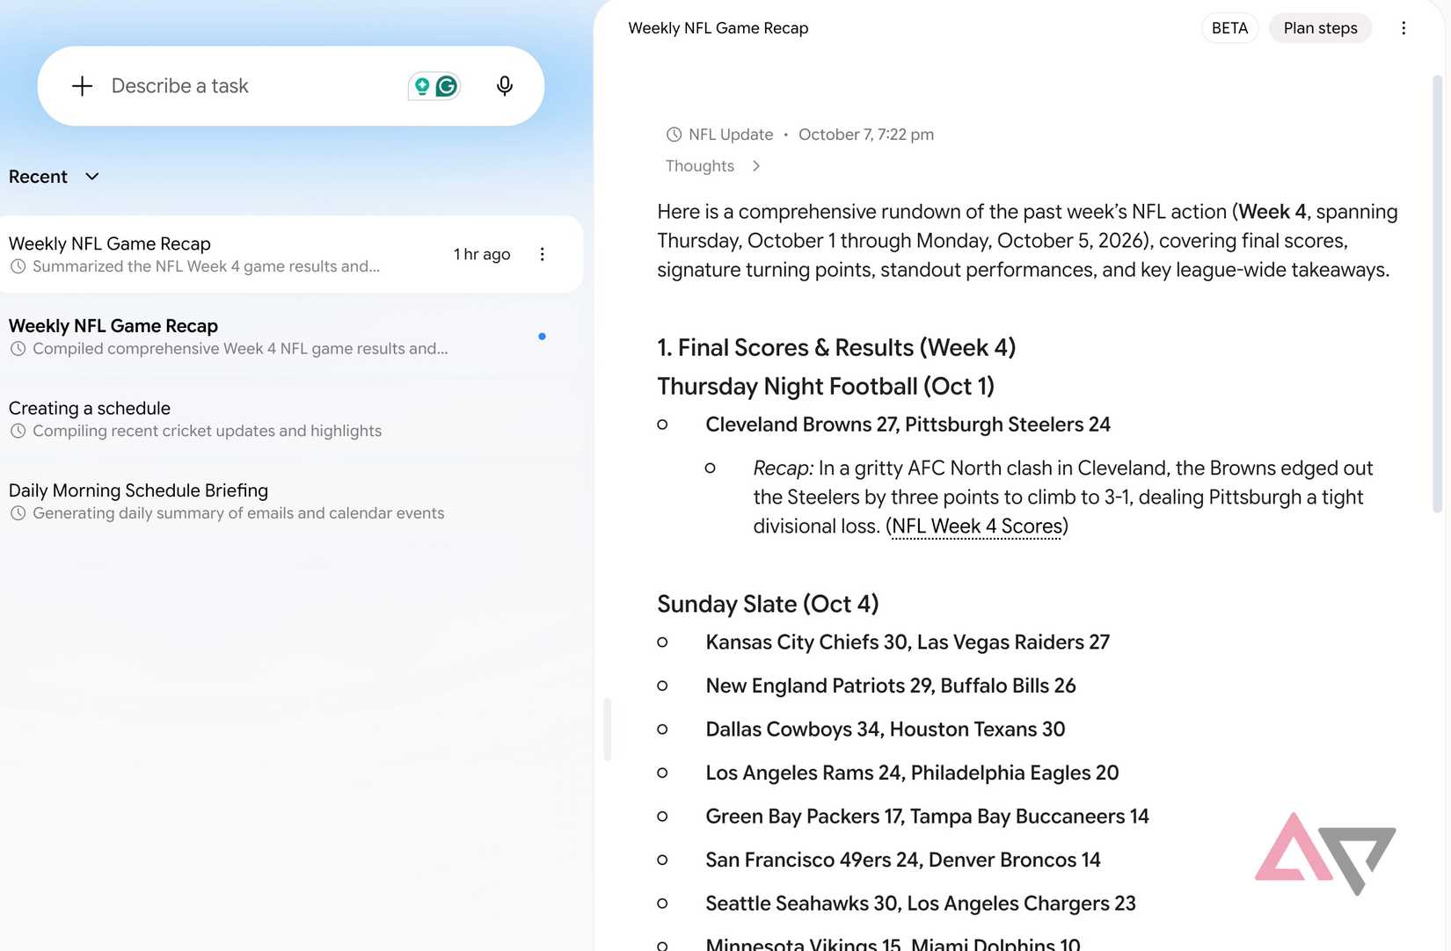Click the Plan steps button

point(1320,28)
